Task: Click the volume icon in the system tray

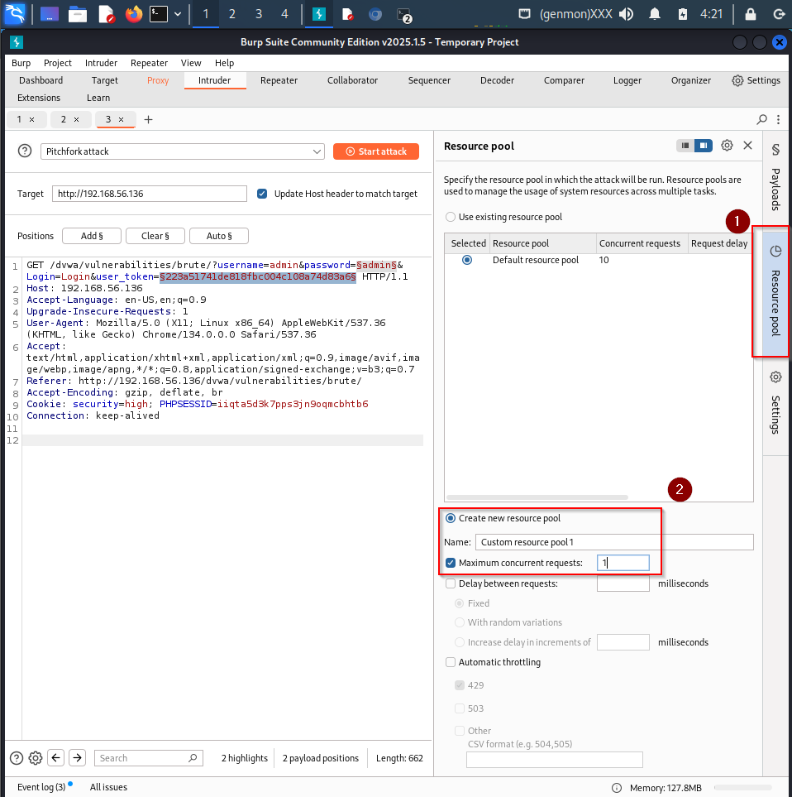Action: [x=627, y=14]
